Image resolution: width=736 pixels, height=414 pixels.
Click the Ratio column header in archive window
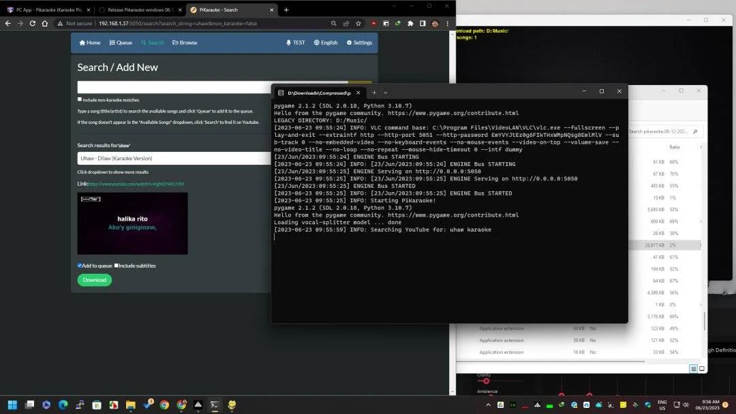675,147
